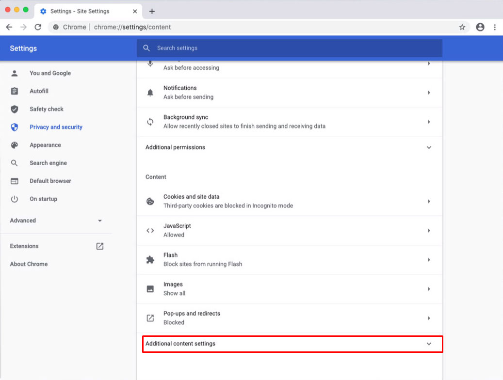Go to Autofill in the sidebar
The image size is (503, 380).
[x=39, y=91]
